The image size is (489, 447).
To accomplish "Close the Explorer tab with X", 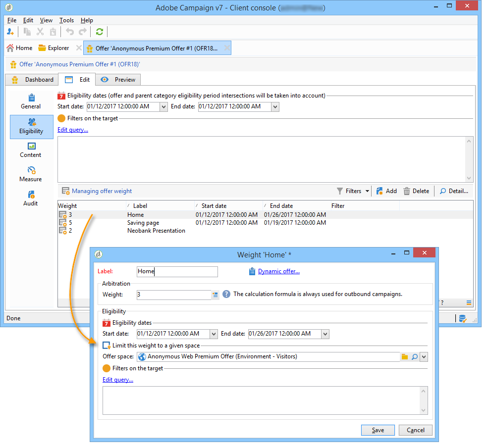I will pyautogui.click(x=79, y=48).
